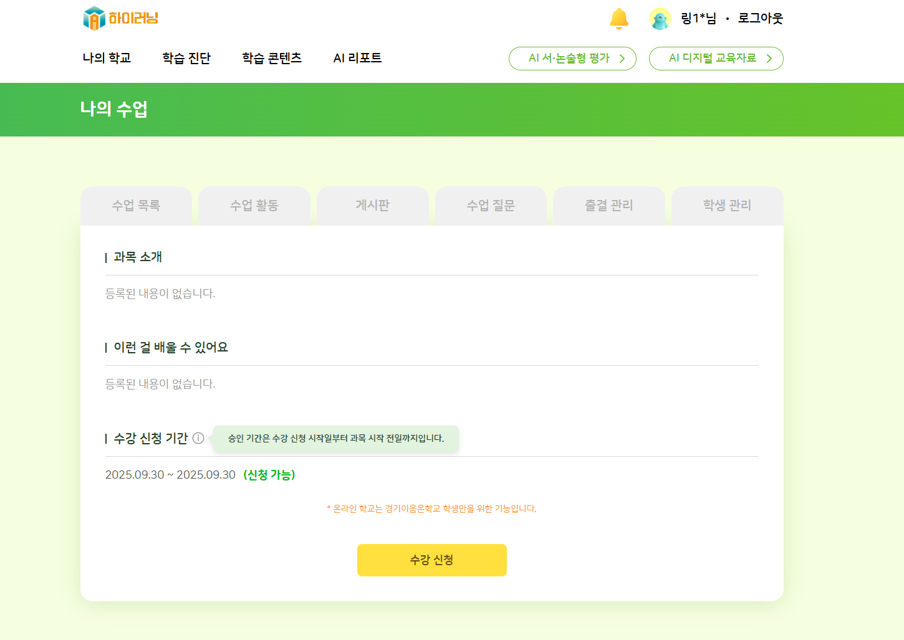This screenshot has width=904, height=640.
Task: Open the 학생 관리 tab
Action: (x=727, y=206)
